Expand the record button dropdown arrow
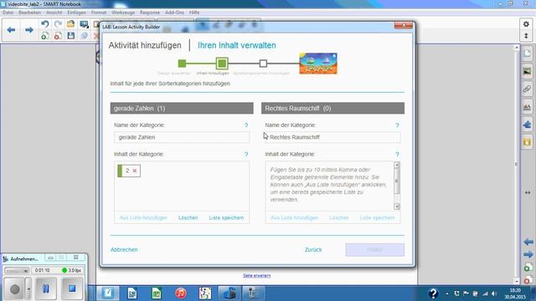The image size is (536, 301). pyautogui.click(x=28, y=288)
